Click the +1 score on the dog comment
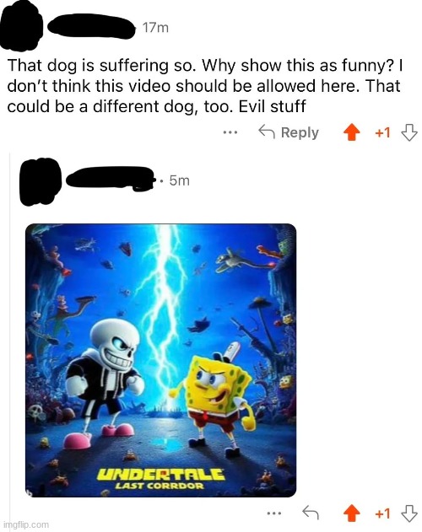The width and height of the screenshot is (422, 532). click(382, 132)
